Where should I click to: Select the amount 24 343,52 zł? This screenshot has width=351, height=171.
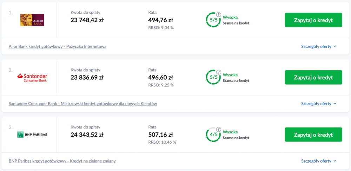pos(87,135)
